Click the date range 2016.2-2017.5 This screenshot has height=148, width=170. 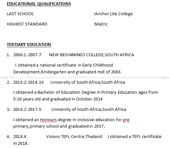click(27, 110)
